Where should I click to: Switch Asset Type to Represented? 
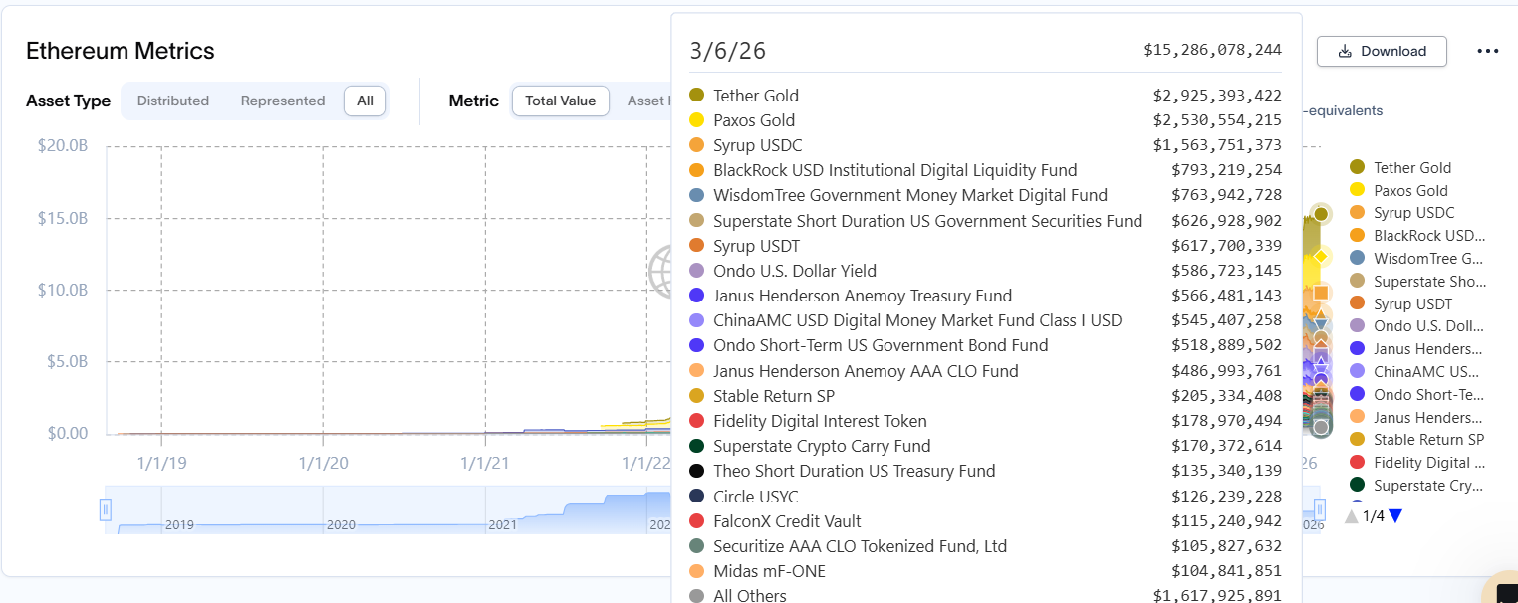tap(282, 100)
